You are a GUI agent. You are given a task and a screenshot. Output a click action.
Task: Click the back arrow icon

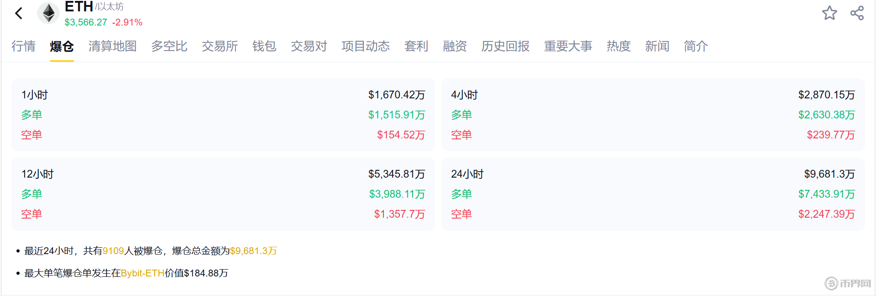19,13
